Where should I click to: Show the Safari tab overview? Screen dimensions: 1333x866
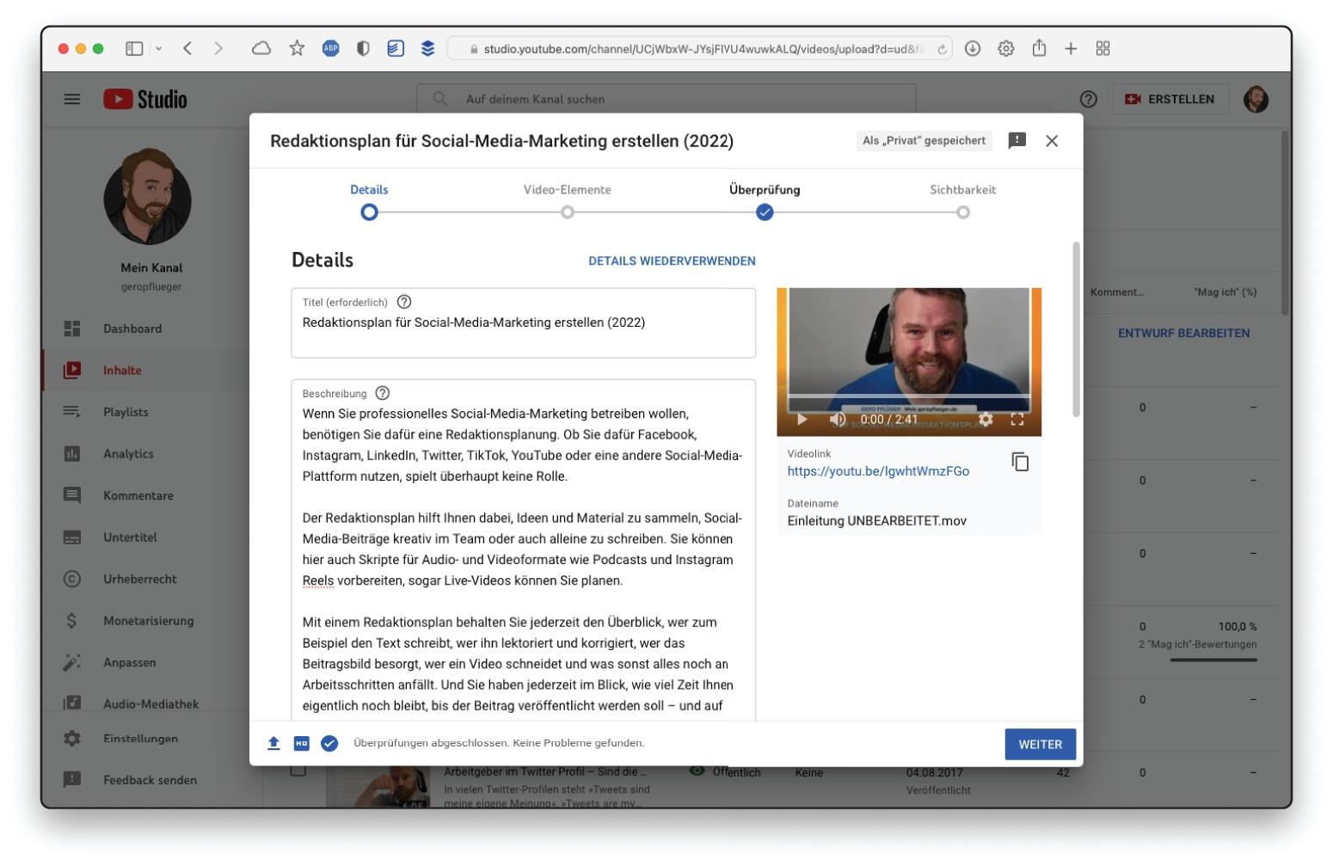point(1103,49)
